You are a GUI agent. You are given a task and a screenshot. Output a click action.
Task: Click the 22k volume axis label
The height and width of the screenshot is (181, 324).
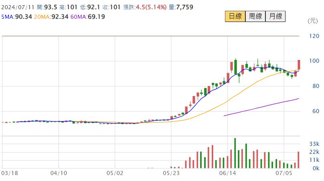[x=314, y=152]
